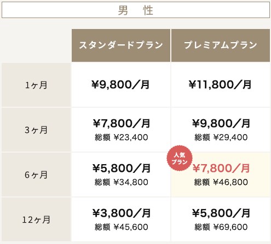Choose the 1ヶ月 row label
Image resolution: width=271 pixels, height=244 pixels.
click(36, 85)
